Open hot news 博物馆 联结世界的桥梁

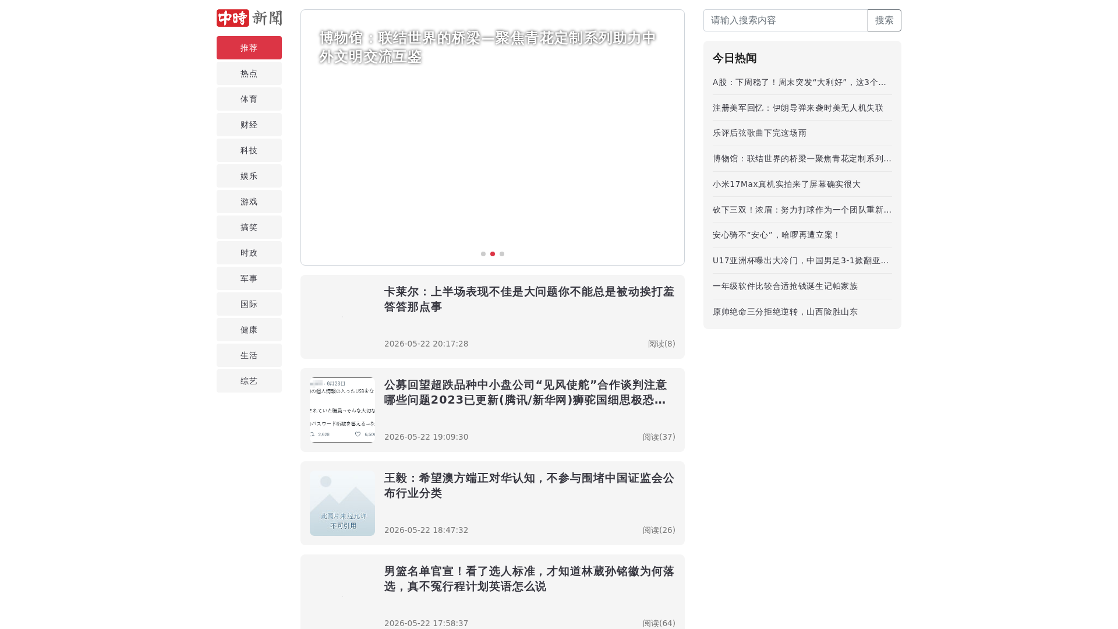[802, 158]
